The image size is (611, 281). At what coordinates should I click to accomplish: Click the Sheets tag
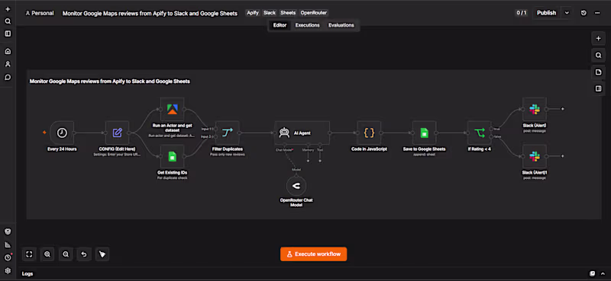point(288,13)
